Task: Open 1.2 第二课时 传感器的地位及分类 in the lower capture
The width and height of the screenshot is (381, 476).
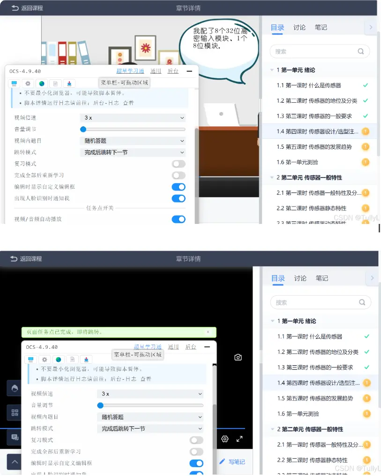Action: [x=318, y=352]
